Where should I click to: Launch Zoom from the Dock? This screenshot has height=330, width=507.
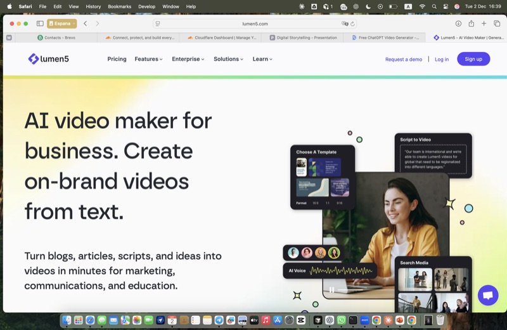point(364,320)
